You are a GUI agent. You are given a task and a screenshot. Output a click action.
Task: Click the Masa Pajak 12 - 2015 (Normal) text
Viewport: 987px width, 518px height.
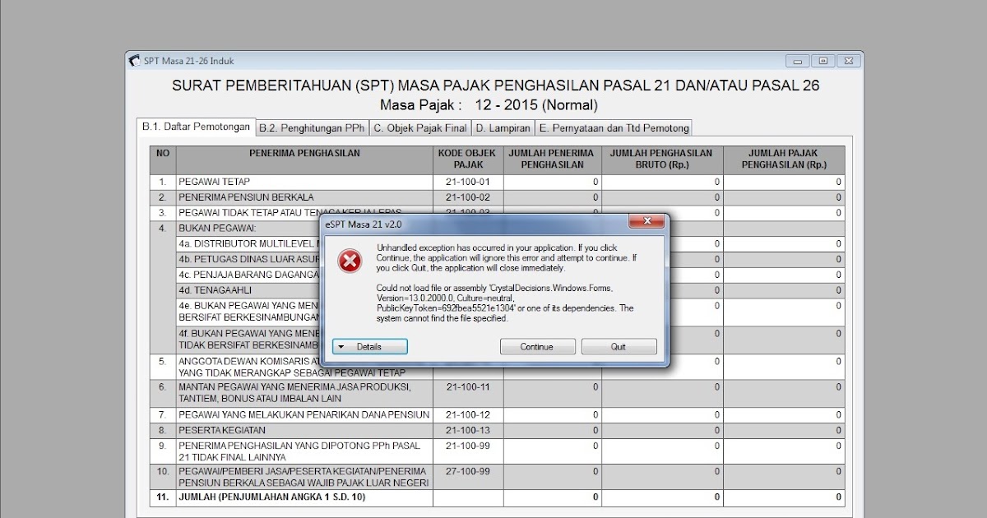[x=489, y=105]
